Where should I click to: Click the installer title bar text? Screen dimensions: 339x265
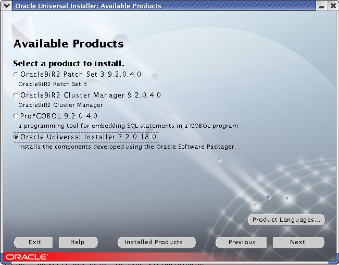click(x=88, y=6)
